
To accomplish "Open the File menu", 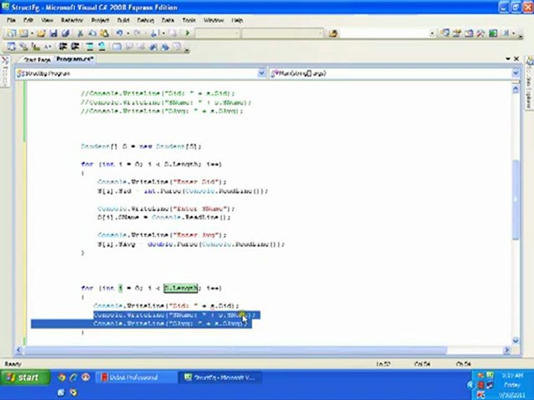I will [11, 21].
